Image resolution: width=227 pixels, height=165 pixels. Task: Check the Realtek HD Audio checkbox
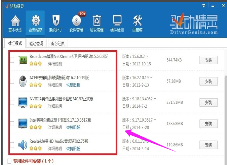12,145
